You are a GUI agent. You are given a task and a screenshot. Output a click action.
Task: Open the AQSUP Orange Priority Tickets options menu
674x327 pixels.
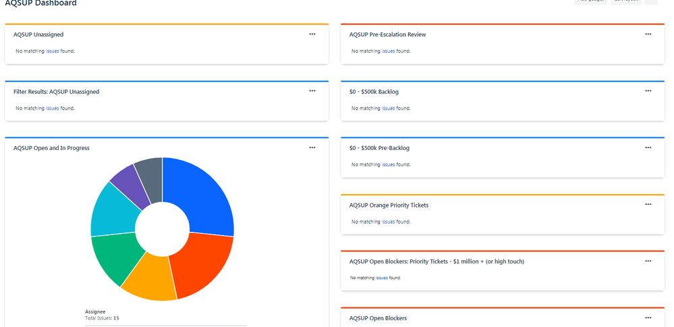tap(648, 204)
